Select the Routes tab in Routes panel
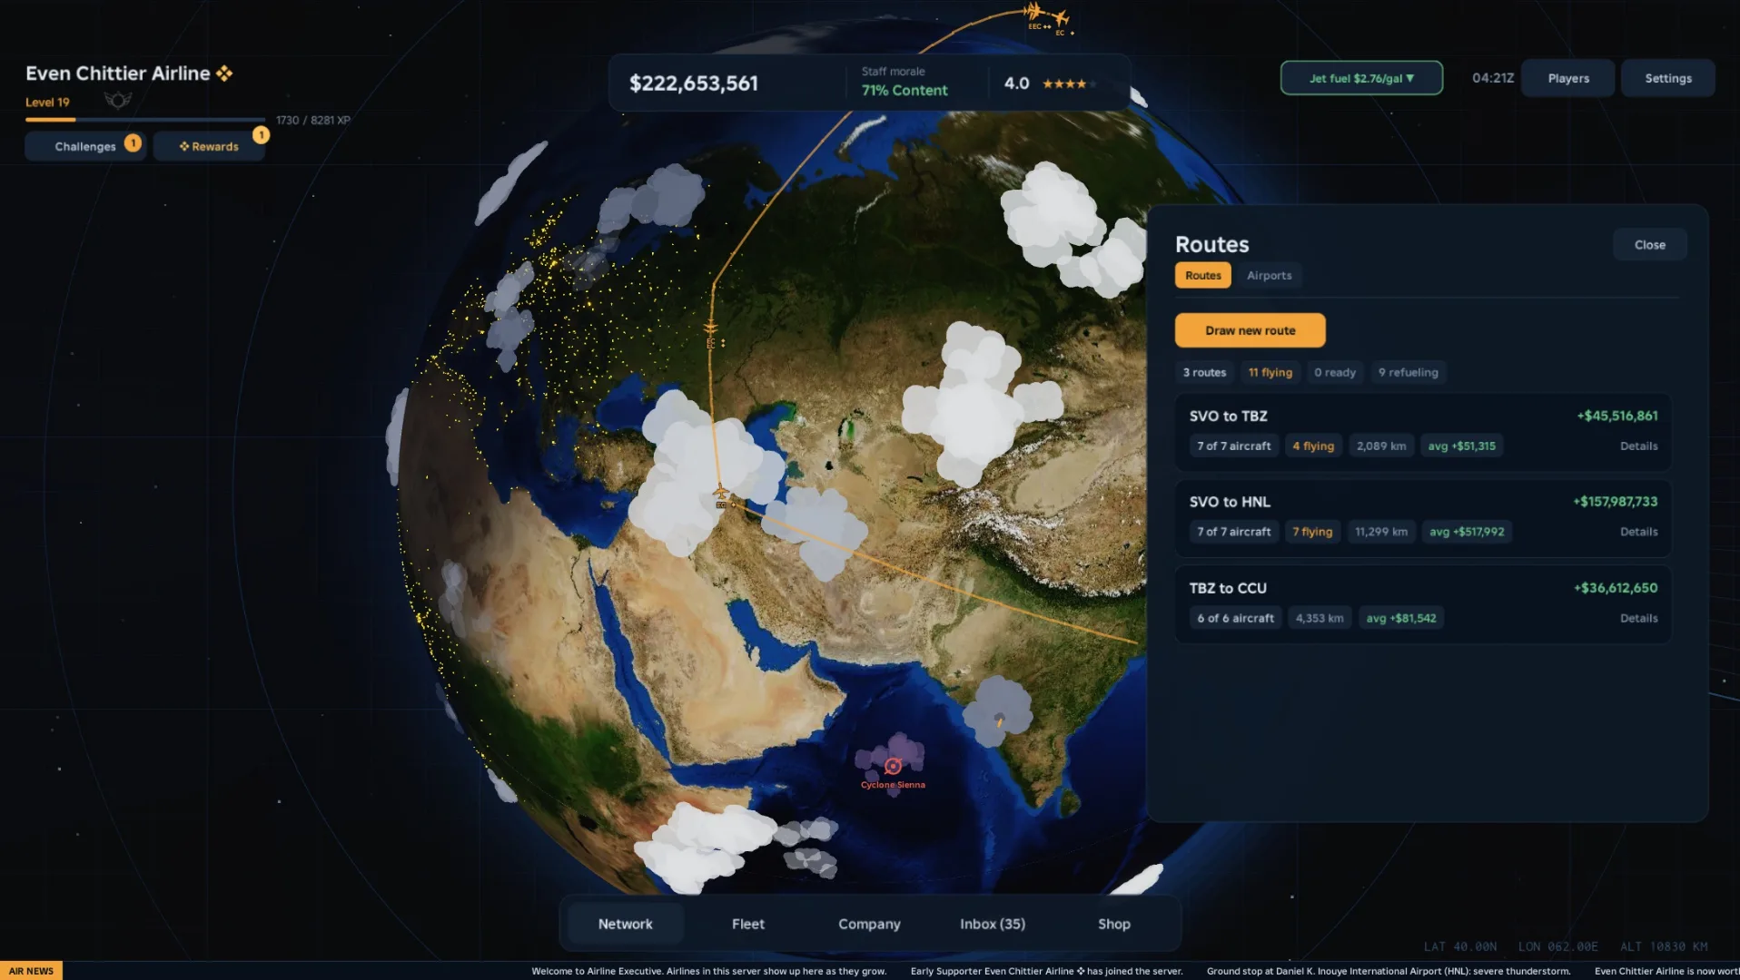This screenshot has height=980, width=1740. coord(1202,275)
